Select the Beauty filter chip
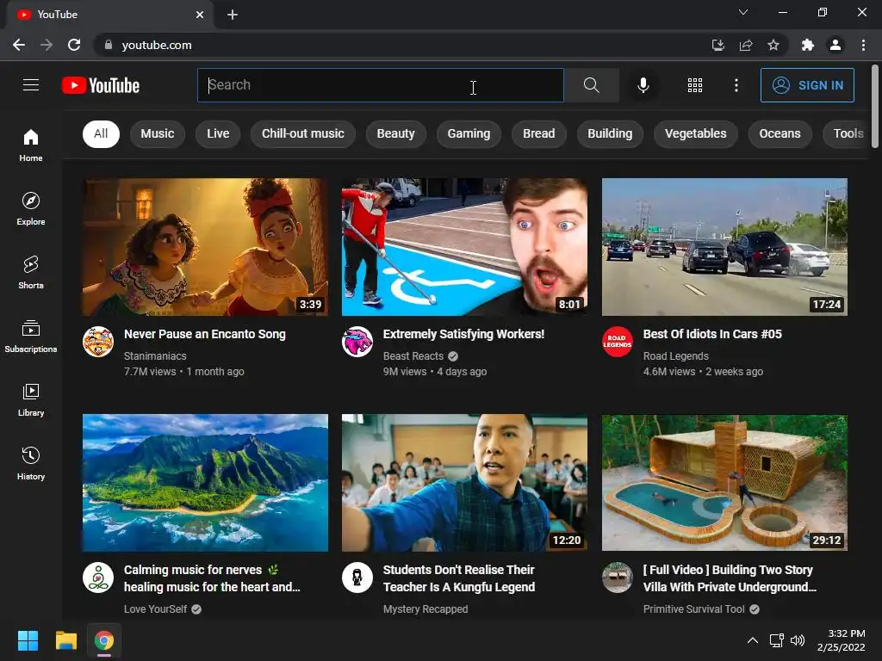This screenshot has width=882, height=661. (396, 133)
